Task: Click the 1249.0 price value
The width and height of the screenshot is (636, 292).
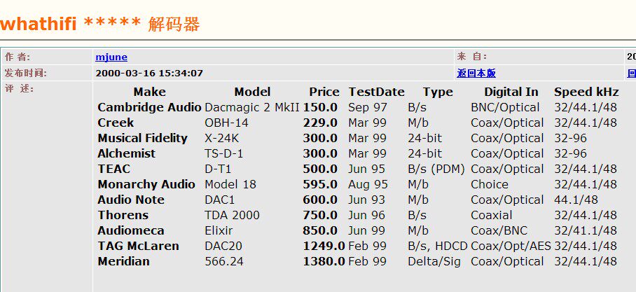Action: click(x=324, y=246)
